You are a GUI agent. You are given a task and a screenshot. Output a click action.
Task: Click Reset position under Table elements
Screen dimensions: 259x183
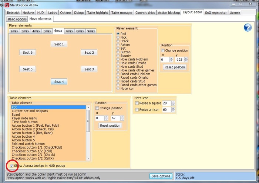click(x=110, y=126)
